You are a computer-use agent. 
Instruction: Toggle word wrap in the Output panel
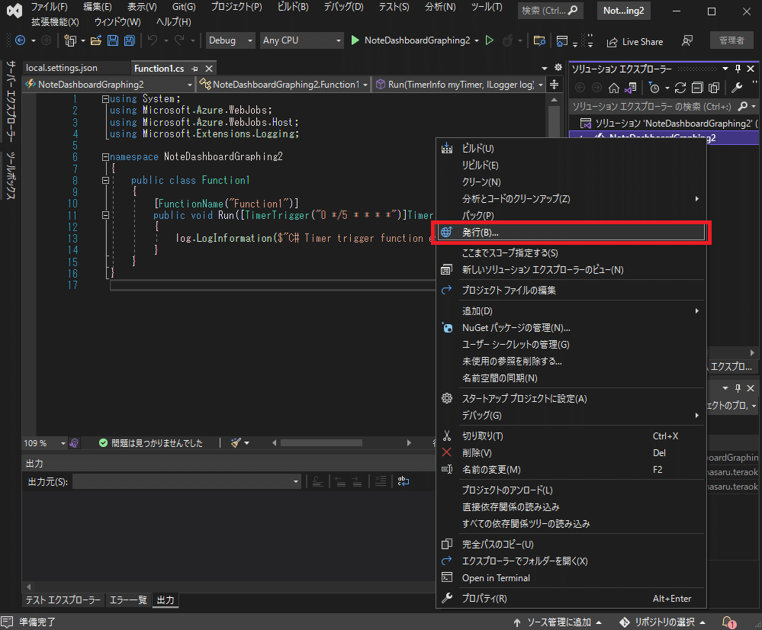404,481
